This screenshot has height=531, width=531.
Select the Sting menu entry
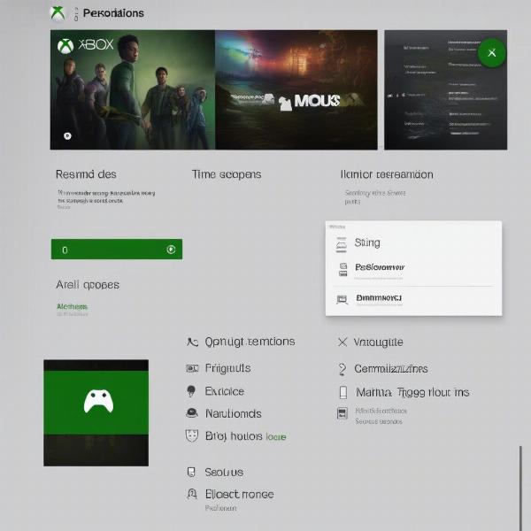click(367, 242)
